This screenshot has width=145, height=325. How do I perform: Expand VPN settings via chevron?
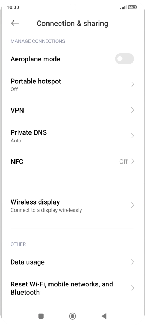[133, 110]
